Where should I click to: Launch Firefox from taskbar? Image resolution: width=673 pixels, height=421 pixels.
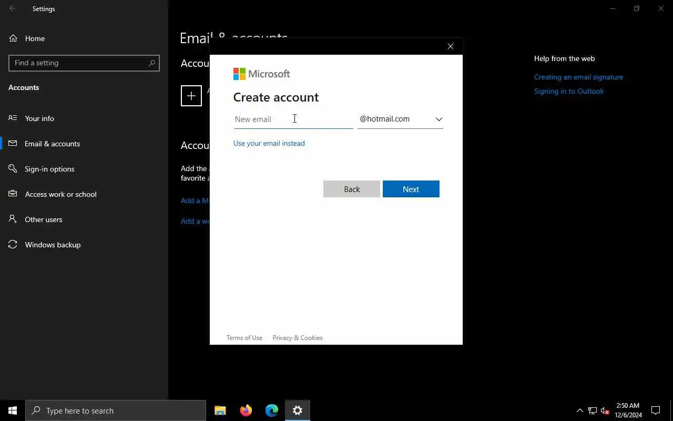(x=246, y=410)
